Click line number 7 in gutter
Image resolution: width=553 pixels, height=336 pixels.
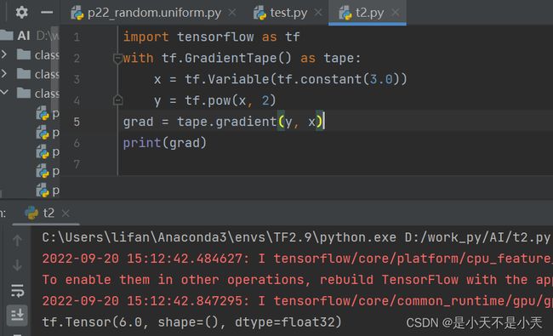(77, 164)
